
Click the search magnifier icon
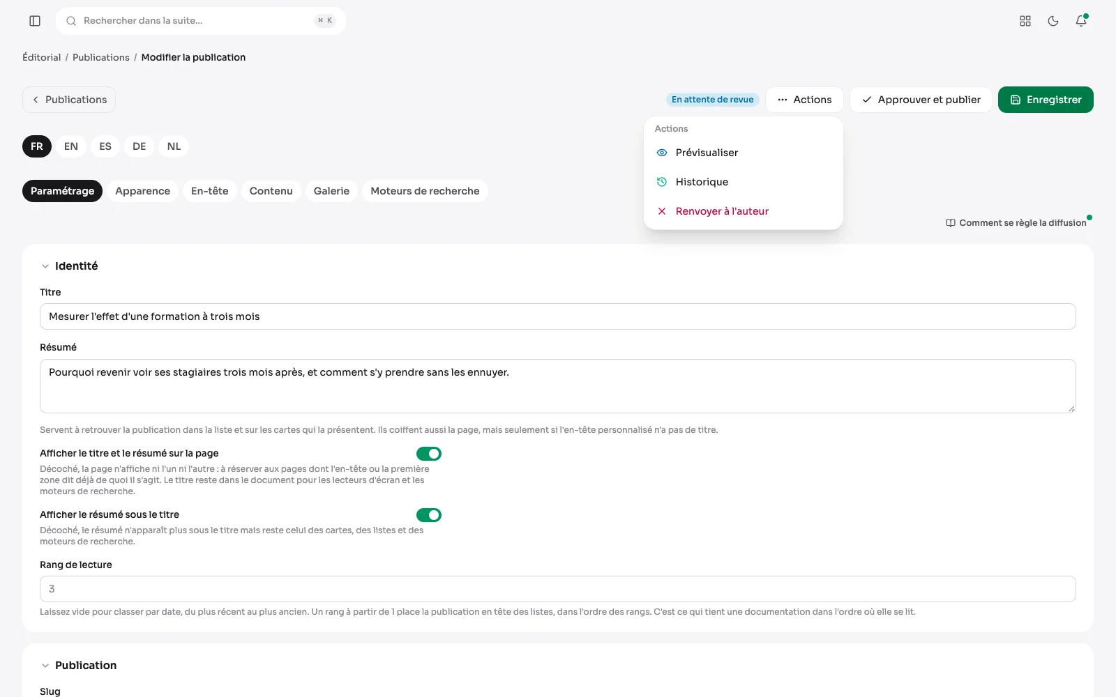click(71, 21)
